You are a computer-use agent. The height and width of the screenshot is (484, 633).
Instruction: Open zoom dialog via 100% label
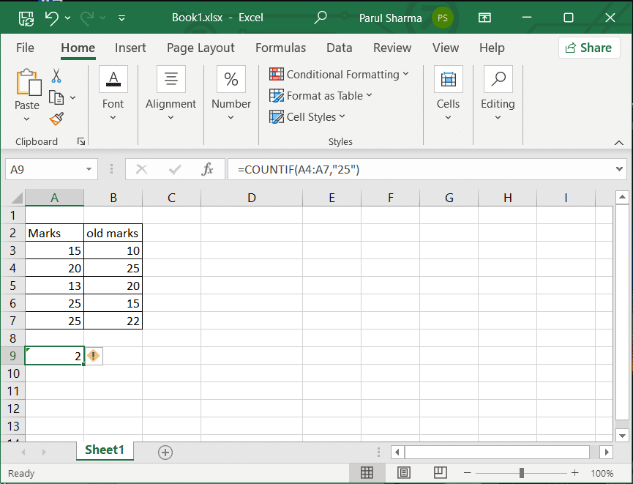(602, 473)
